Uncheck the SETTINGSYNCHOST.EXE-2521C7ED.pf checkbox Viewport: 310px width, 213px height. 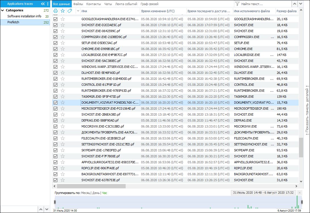click(56, 144)
